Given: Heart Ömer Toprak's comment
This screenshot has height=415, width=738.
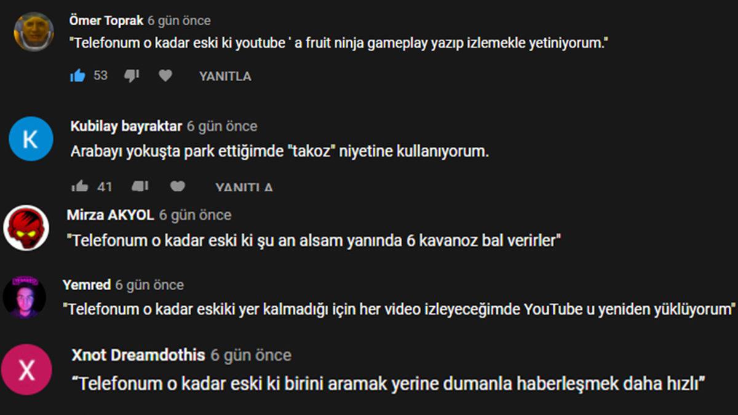Looking at the screenshot, I should pyautogui.click(x=165, y=76).
